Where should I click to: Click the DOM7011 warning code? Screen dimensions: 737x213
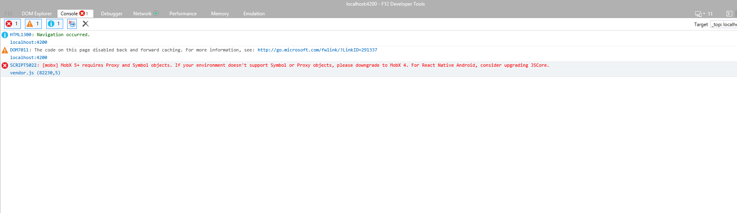[x=19, y=50]
